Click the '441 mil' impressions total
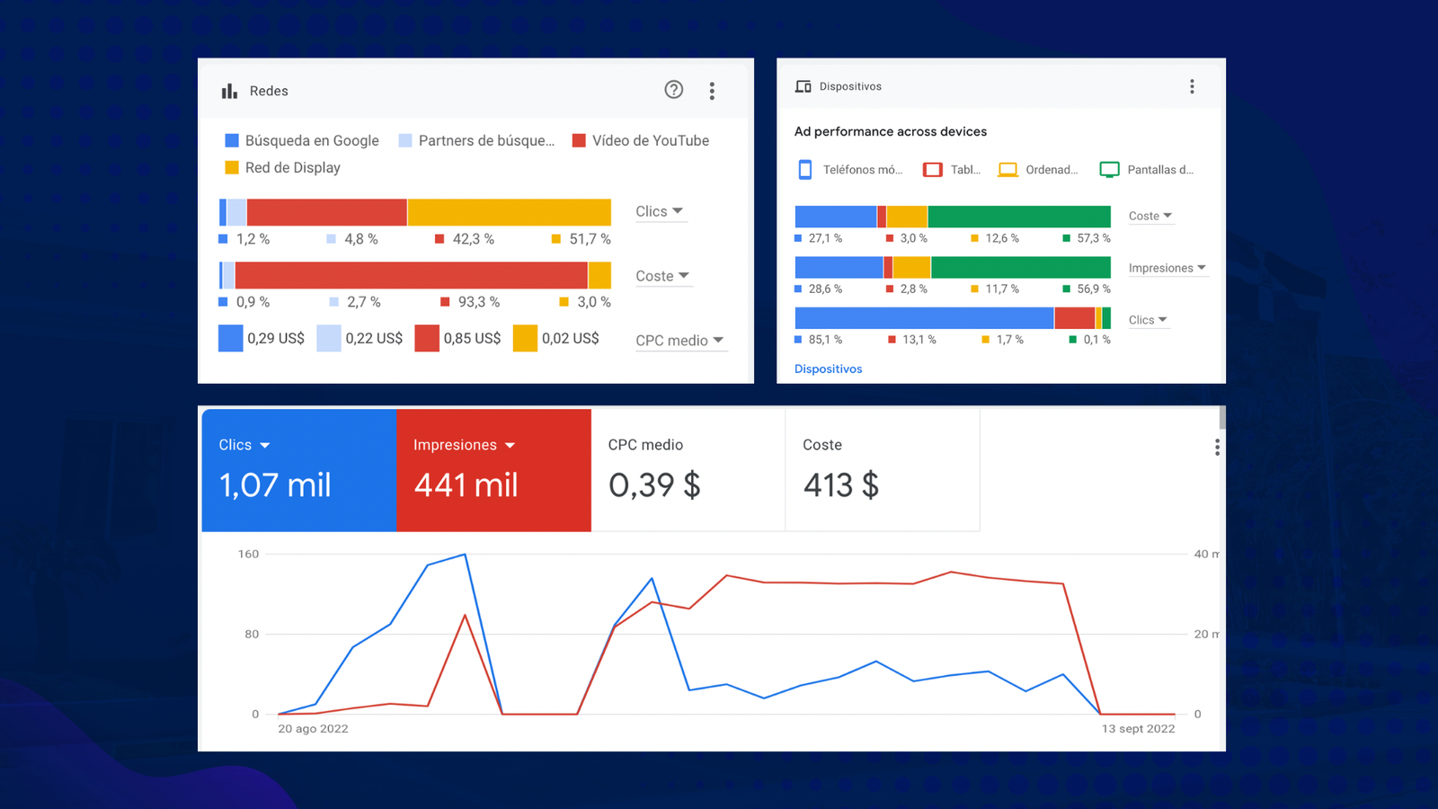This screenshot has width=1438, height=809. coord(466,485)
